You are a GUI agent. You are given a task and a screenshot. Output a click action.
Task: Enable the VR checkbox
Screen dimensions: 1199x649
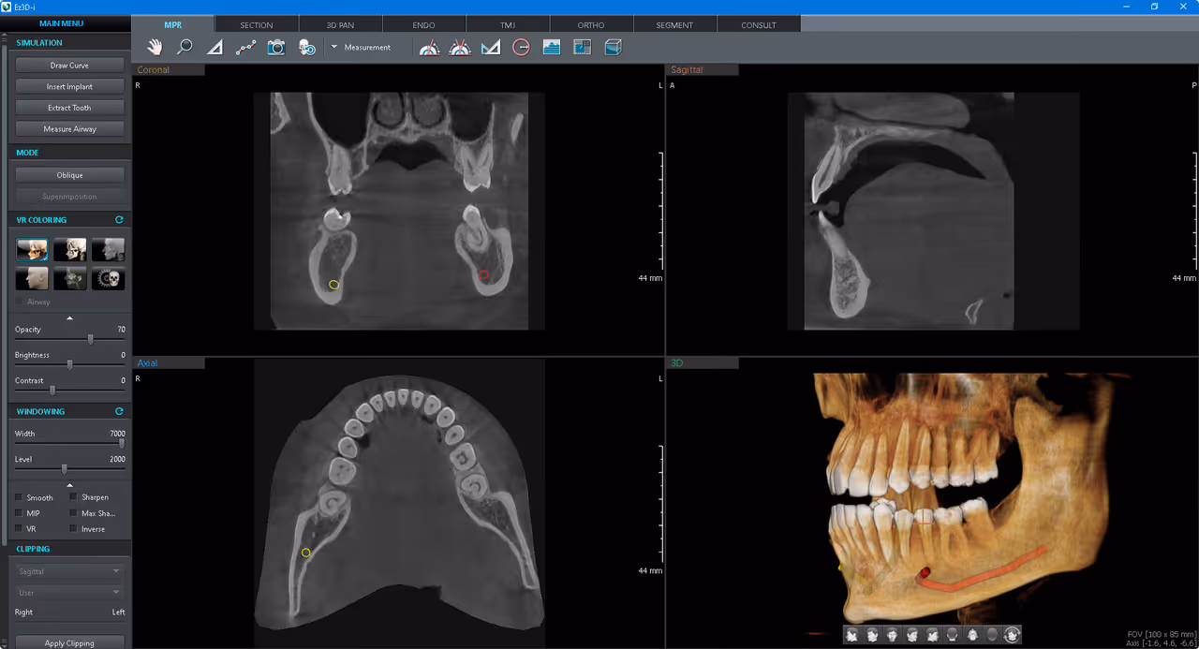point(20,529)
